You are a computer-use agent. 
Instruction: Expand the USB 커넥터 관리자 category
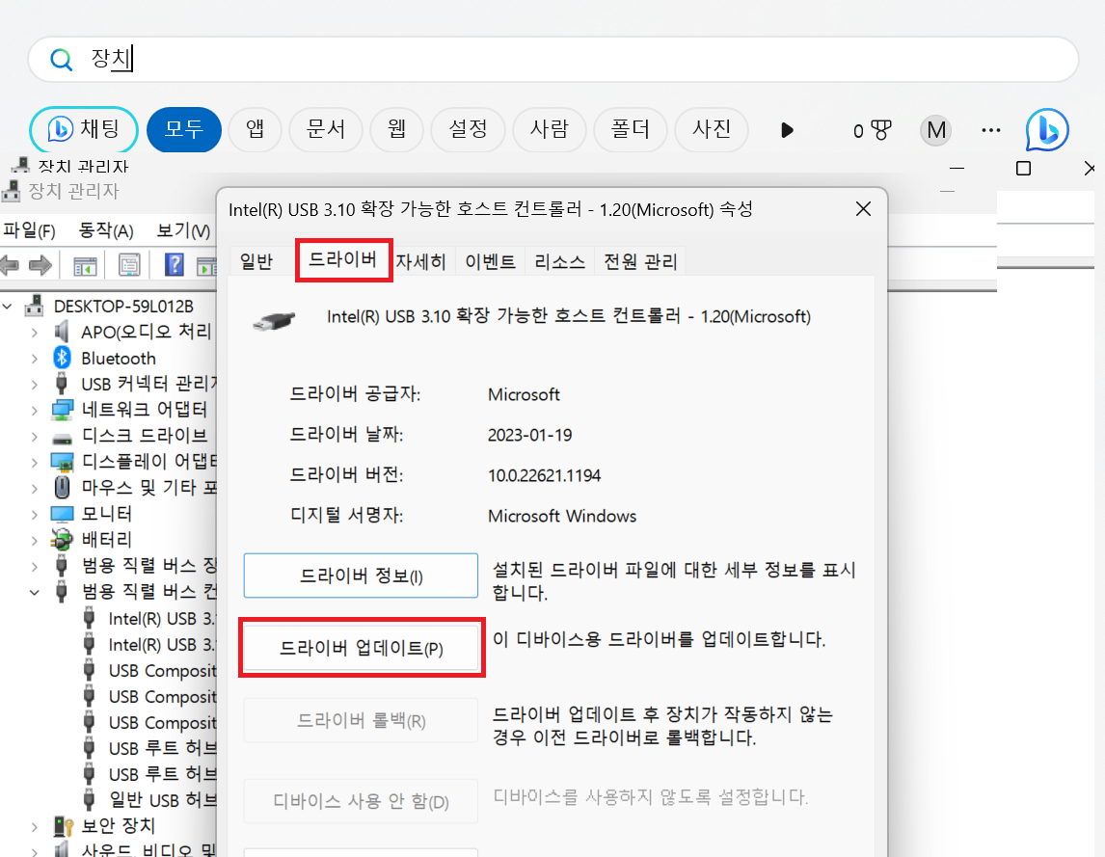(34, 385)
